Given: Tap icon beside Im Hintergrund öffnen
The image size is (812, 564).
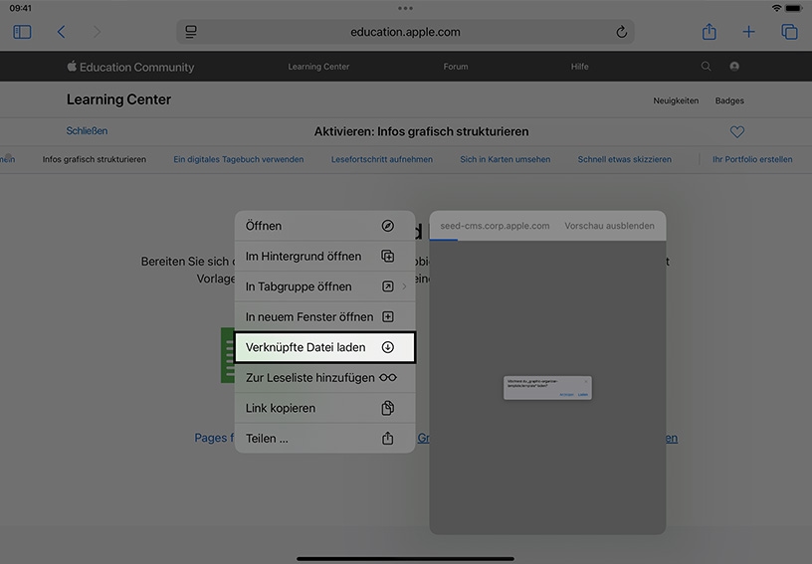Looking at the screenshot, I should pyautogui.click(x=388, y=256).
